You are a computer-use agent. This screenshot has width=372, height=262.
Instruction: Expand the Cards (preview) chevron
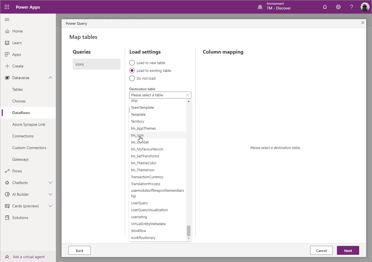(50, 206)
